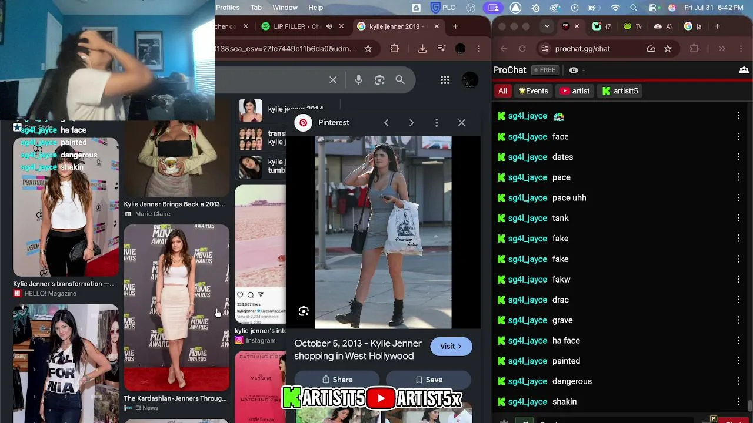Open media controls in the Google window toolbar
The image size is (753, 423).
click(x=441, y=49)
